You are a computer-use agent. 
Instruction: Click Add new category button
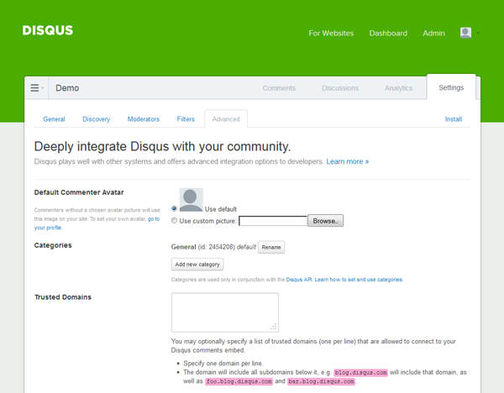tap(197, 264)
